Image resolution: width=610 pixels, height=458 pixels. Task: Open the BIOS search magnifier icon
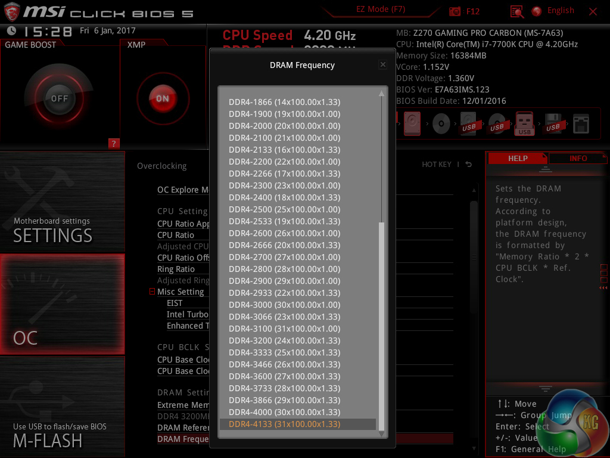[517, 11]
